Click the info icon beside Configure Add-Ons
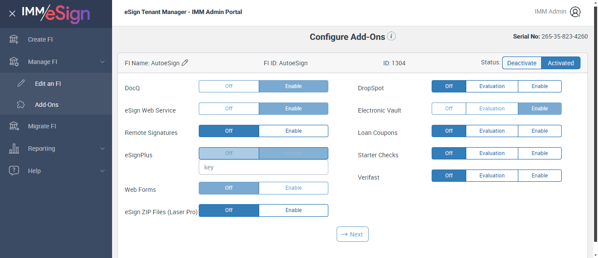Screen dimensions: 598x258 [391, 36]
